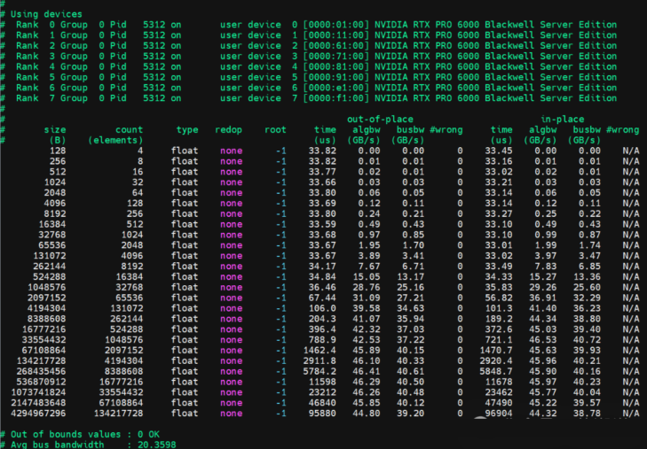Click the 'size' column header
Viewport: 647px width, 449px height.
click(x=55, y=129)
